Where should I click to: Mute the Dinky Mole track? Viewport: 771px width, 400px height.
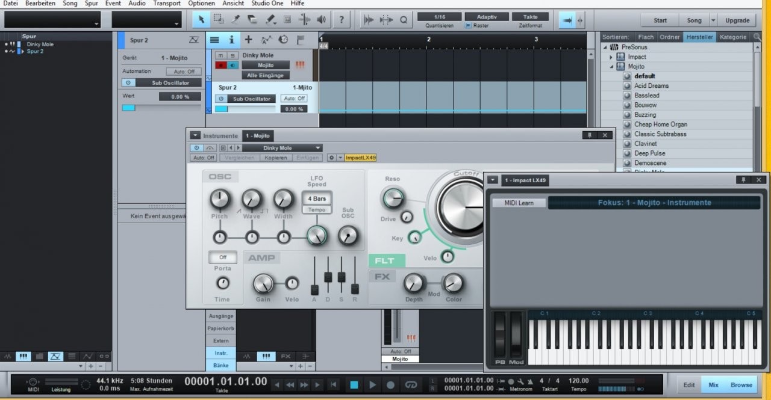click(220, 55)
